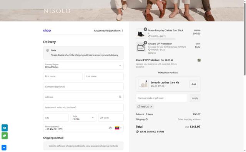Focus the Apartment, suite, etc. field
The image size is (246, 152).
click(x=83, y=107)
